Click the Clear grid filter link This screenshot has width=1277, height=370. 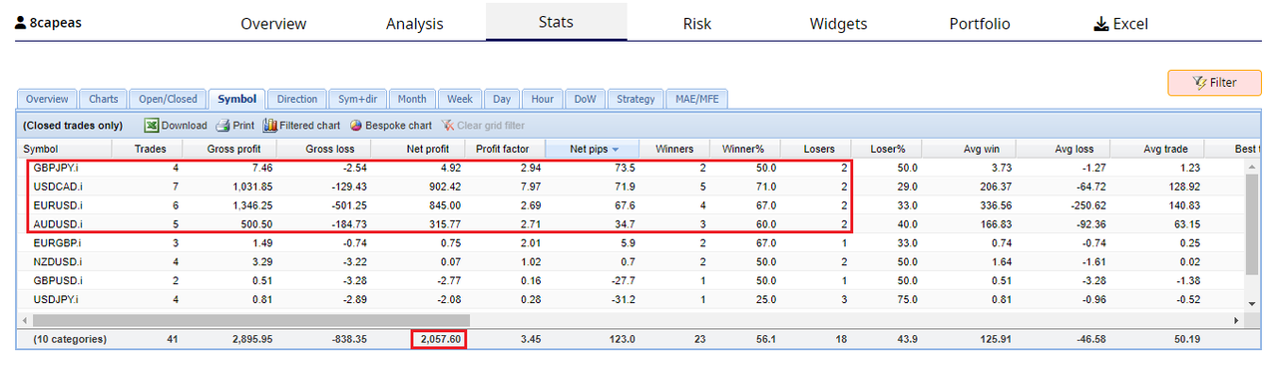tap(491, 126)
